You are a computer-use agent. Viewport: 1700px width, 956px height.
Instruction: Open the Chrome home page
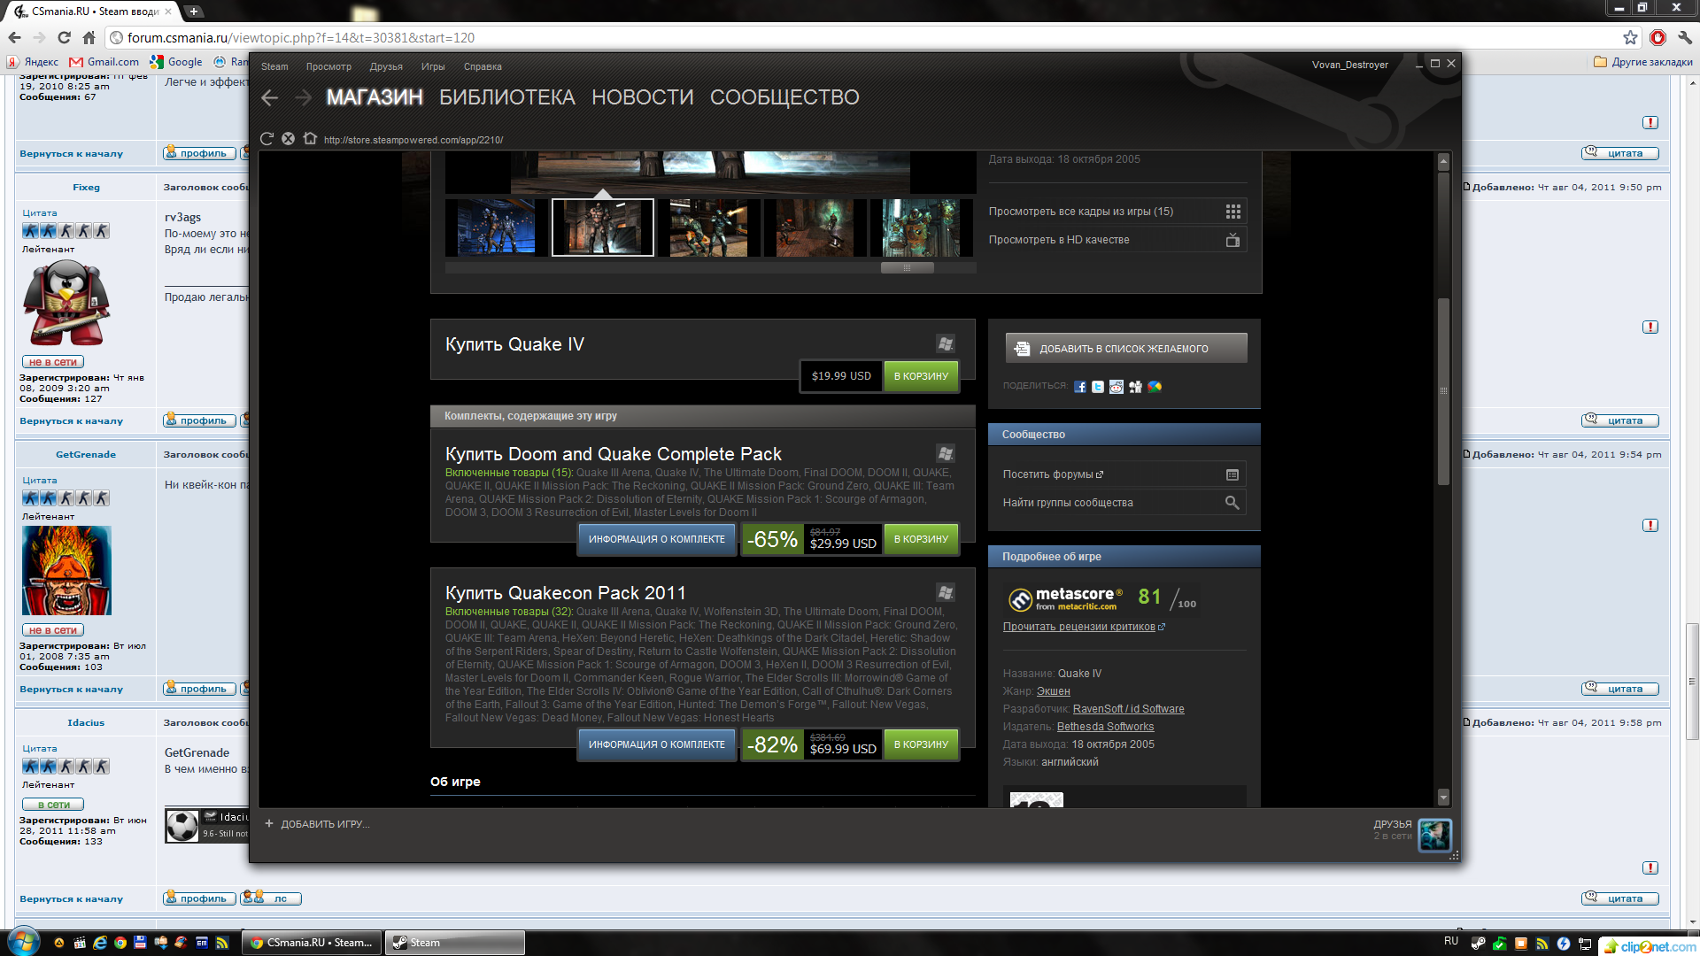click(x=89, y=37)
